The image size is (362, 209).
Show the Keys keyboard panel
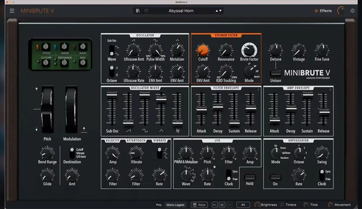pos(199,205)
